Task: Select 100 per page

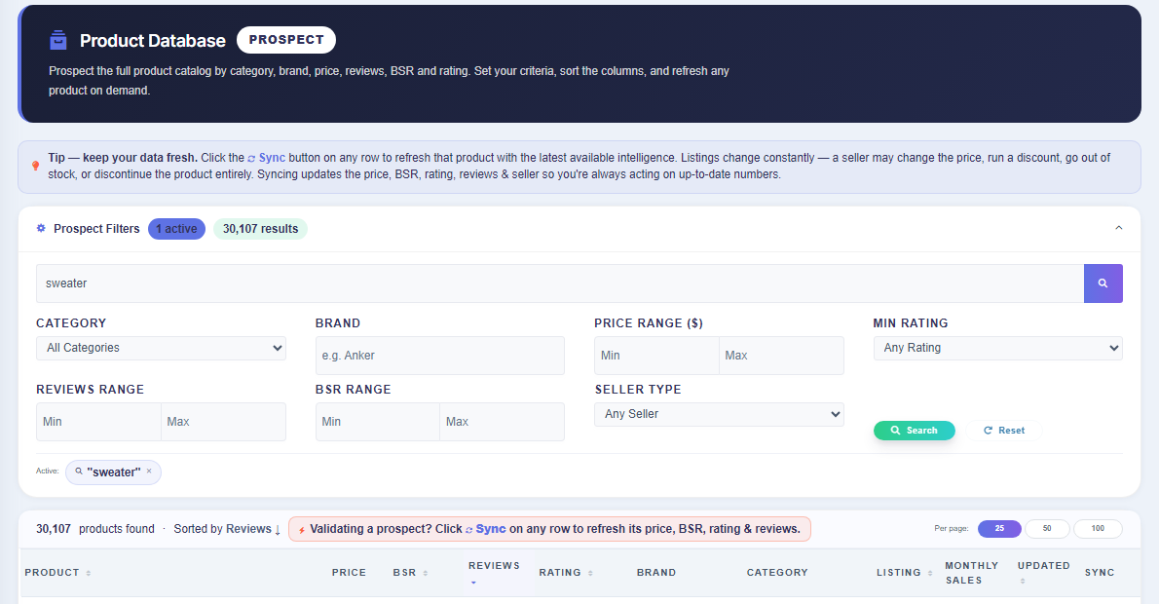Action: (1098, 529)
